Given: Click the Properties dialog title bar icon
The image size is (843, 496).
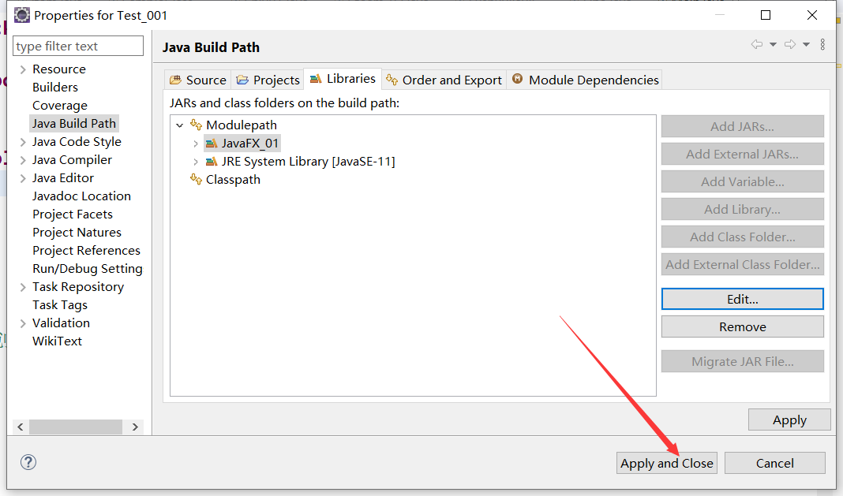Looking at the screenshot, I should point(21,15).
